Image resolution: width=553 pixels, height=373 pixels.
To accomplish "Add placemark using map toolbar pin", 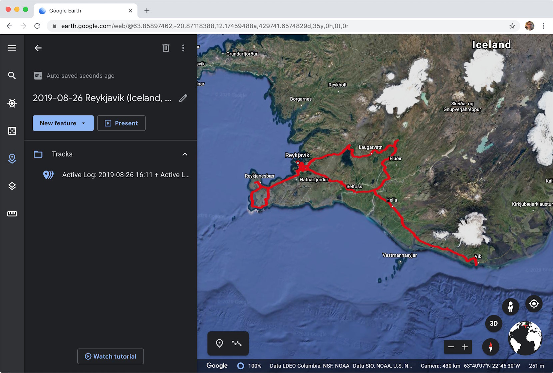I will tap(219, 343).
